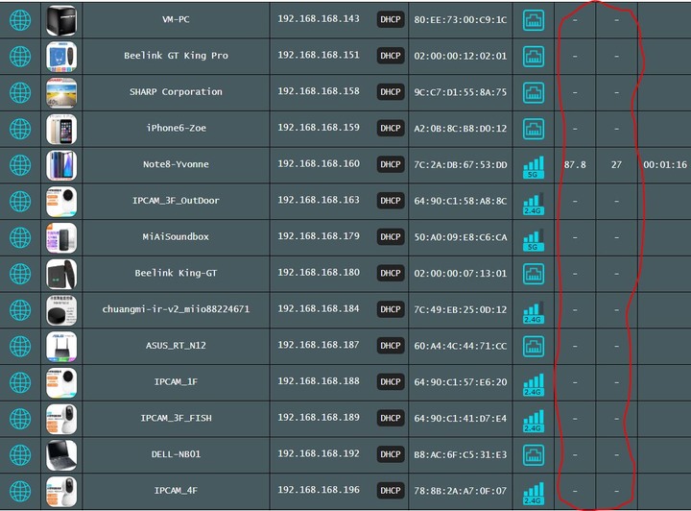Viewport: 691px width, 511px height.
Task: Open the IPCAM_3F_OutDoor camera thumbnail
Action: (61, 202)
